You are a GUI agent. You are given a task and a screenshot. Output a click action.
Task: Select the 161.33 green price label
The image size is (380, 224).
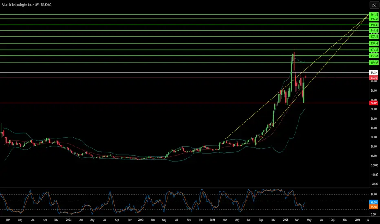coord(374,15)
